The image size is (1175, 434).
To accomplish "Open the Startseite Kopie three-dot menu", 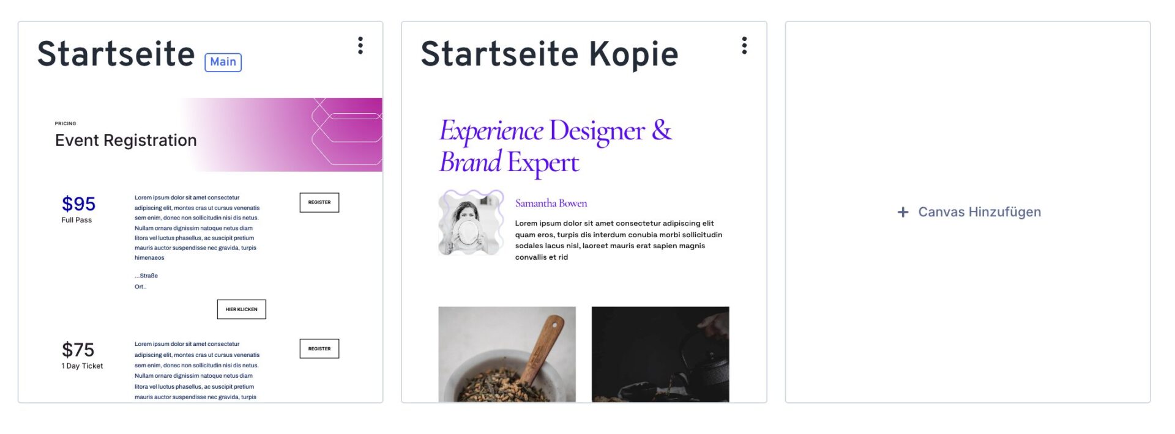I will pyautogui.click(x=744, y=45).
